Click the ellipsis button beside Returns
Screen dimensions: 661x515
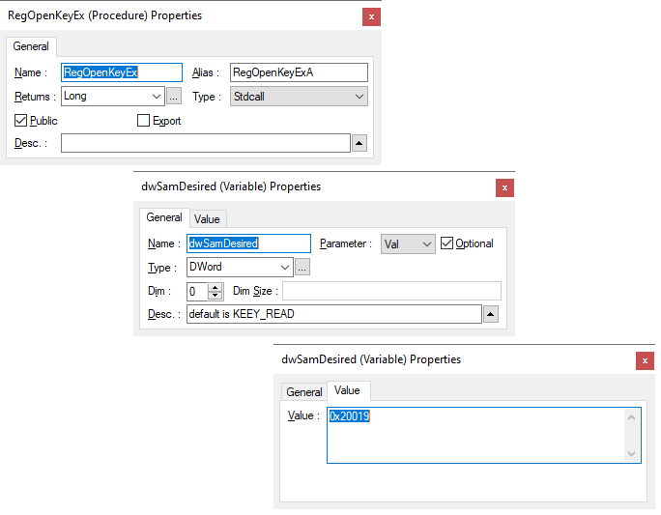174,97
